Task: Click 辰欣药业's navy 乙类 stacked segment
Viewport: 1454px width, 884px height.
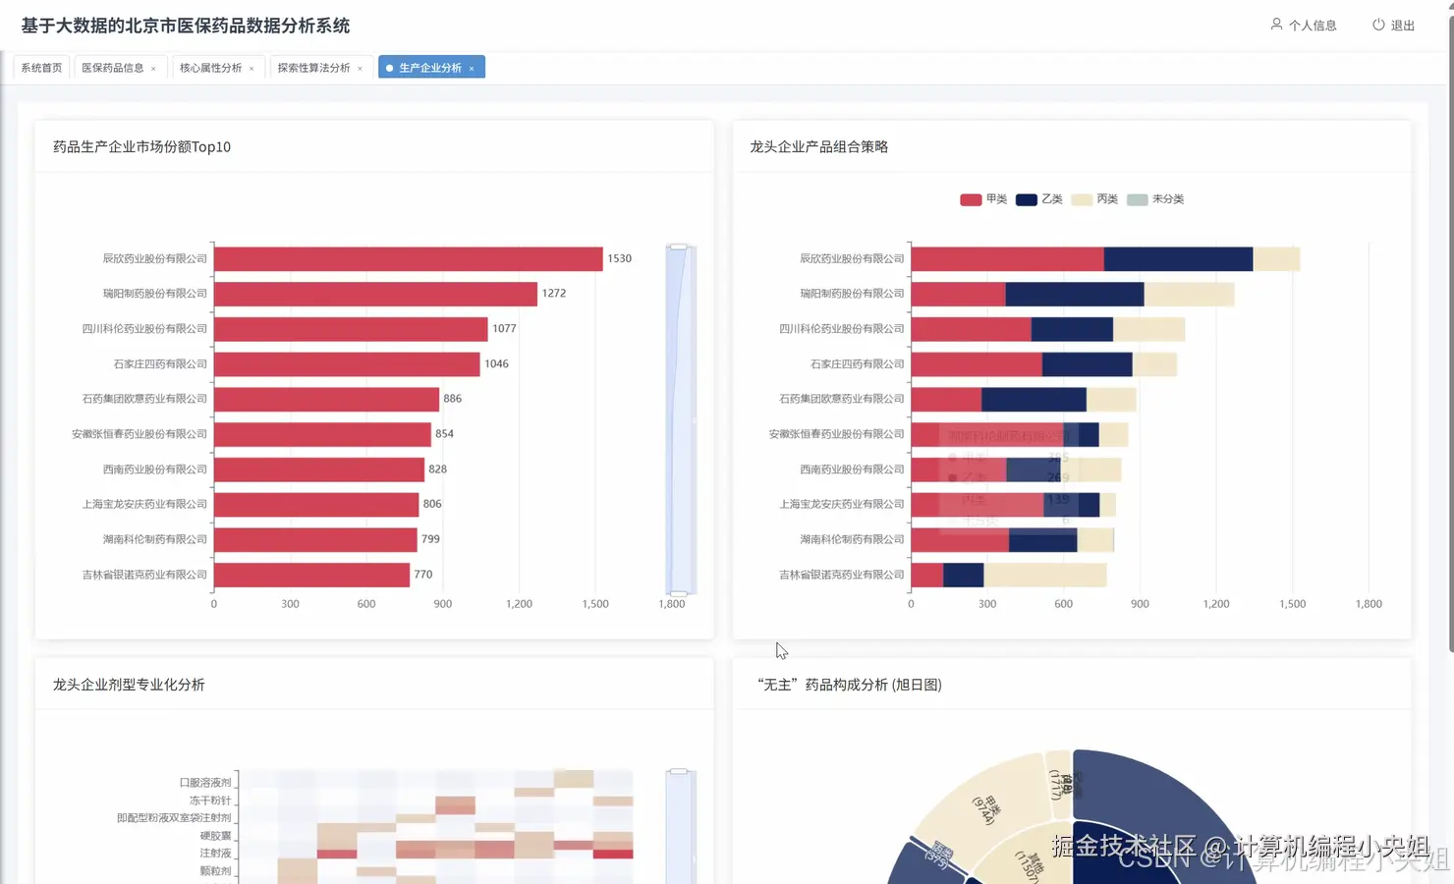Action: pyautogui.click(x=1178, y=258)
